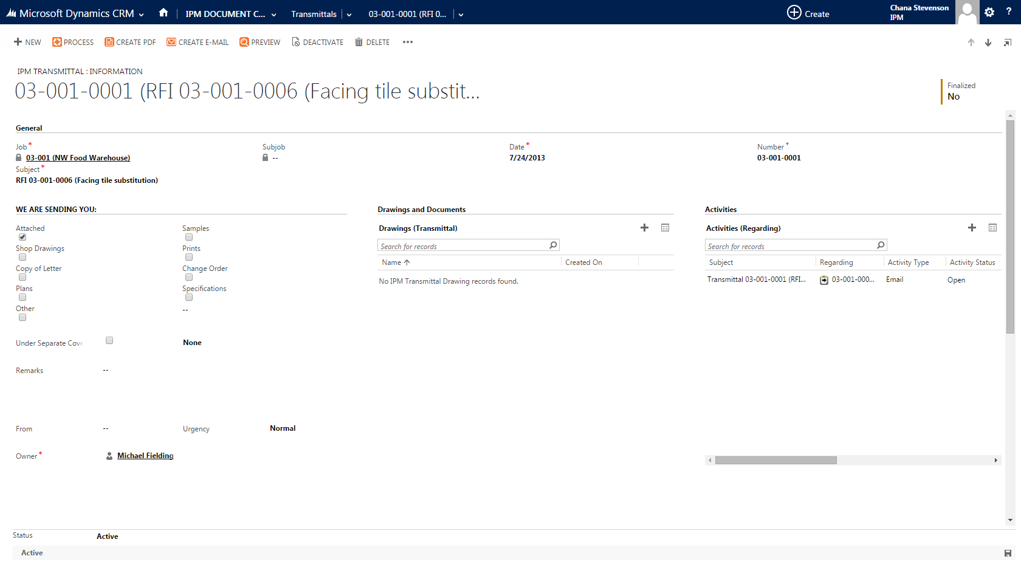1021x562 pixels.
Task: Expand the Transmittals navigation chevron
Action: point(348,14)
